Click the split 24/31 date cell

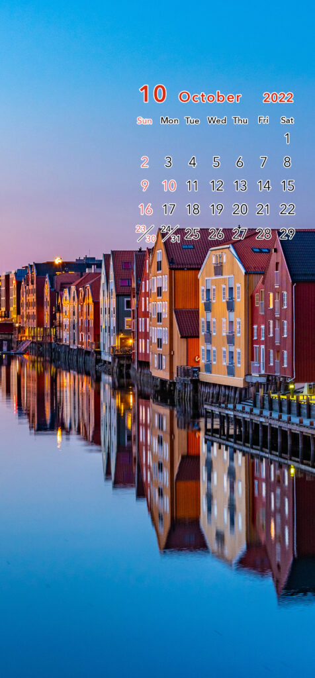tap(170, 234)
